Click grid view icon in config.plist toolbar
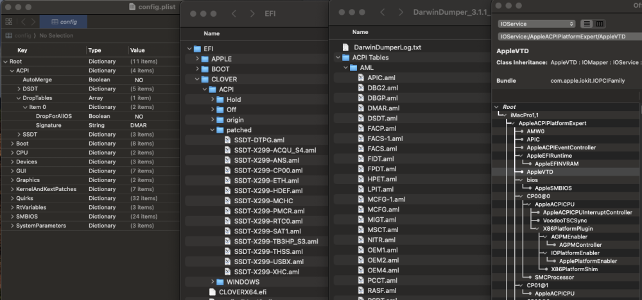 pyautogui.click(x=8, y=22)
